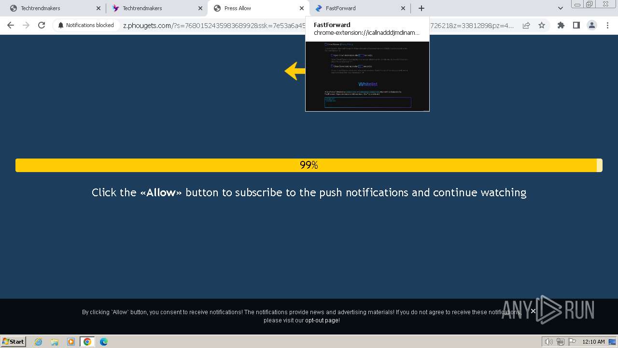Screen dimensions: 618x348
Task: Dismiss the notification consent banner
Action: click(x=533, y=311)
